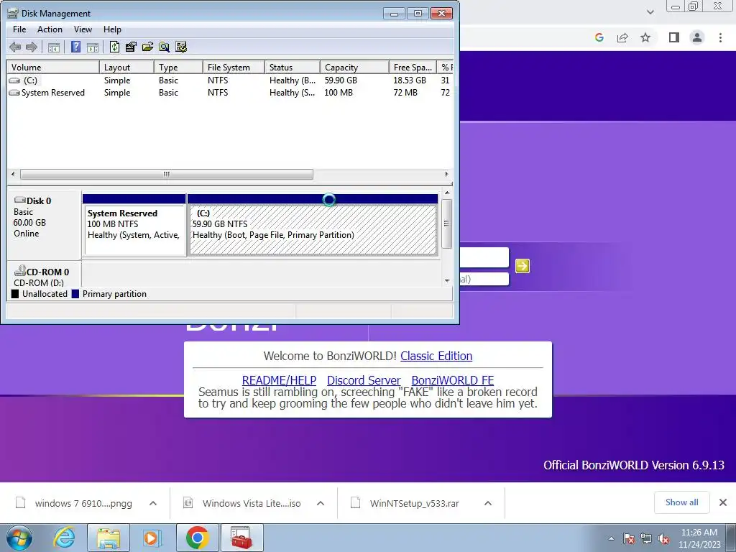
Task: Click the volume list horizontal scrollbar thumb
Action: point(167,174)
